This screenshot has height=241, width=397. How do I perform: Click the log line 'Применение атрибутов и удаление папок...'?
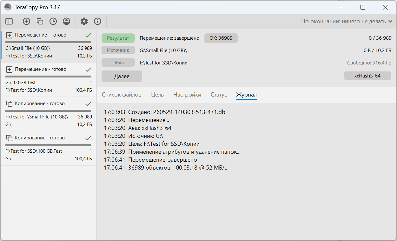pyautogui.click(x=172, y=152)
